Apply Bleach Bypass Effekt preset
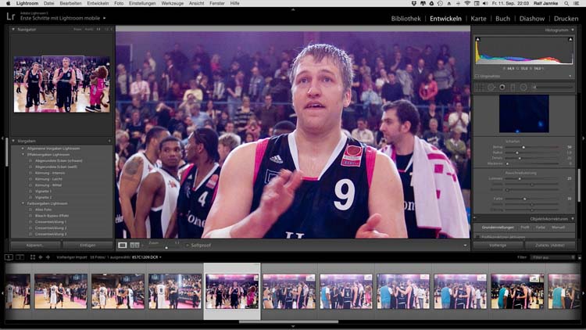The height and width of the screenshot is (330, 586). [52, 216]
